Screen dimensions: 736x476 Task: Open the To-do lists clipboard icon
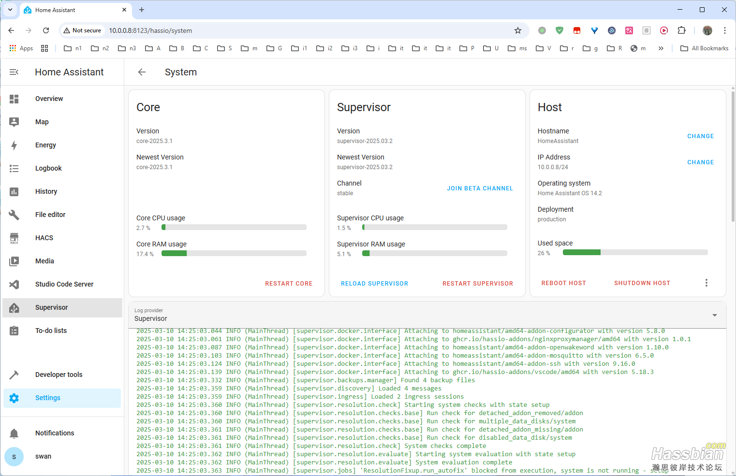click(x=14, y=331)
